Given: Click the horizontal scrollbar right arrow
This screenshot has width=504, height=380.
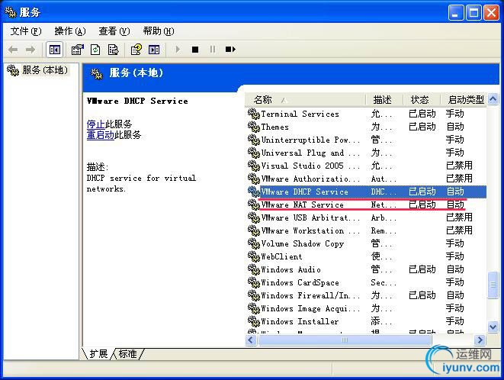Looking at the screenshot, I should click(x=480, y=340).
